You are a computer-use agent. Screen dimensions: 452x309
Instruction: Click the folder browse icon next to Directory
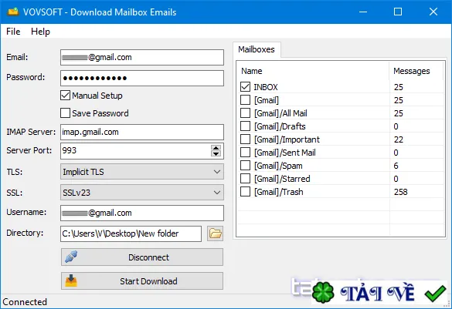[x=215, y=233]
